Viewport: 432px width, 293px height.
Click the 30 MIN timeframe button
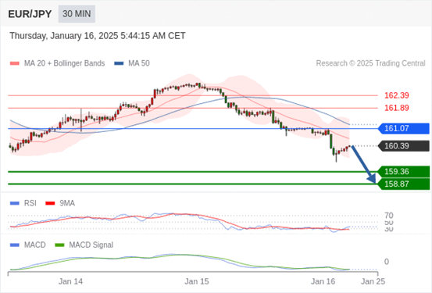[77, 14]
